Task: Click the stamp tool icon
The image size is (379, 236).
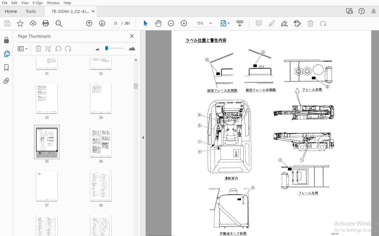Action: 297,23
